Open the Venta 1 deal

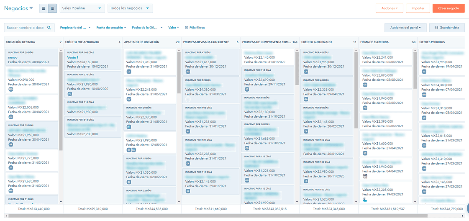[x=73, y=57]
